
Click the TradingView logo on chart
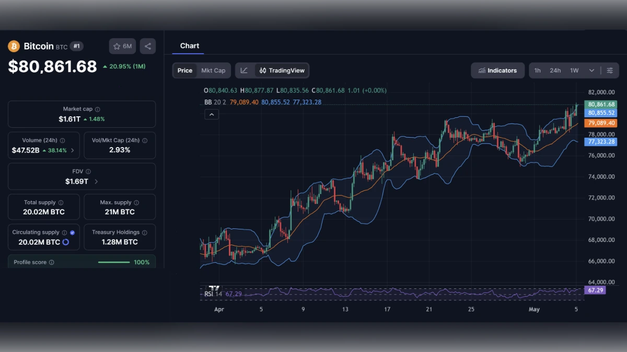pyautogui.click(x=214, y=288)
